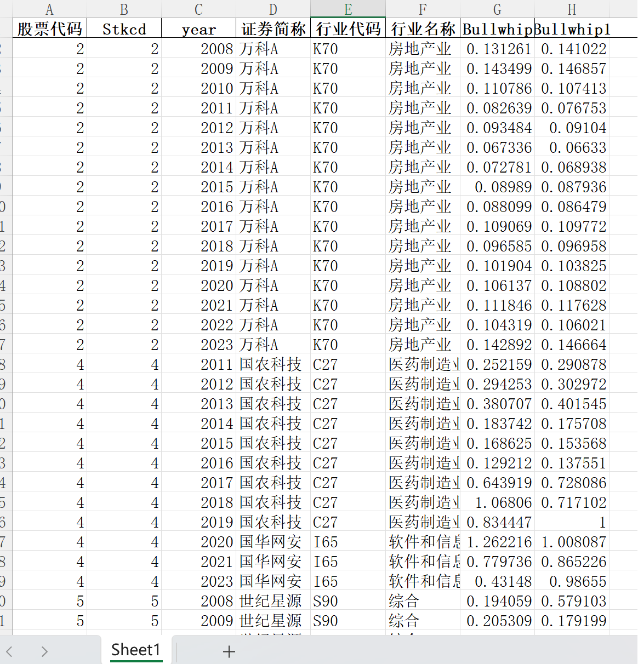Click the header cell '股票代码'

[x=49, y=29]
